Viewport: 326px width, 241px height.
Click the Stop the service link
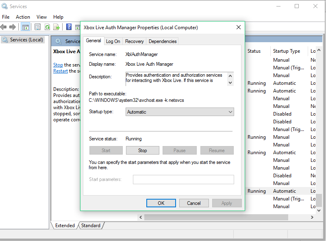[x=58, y=65]
